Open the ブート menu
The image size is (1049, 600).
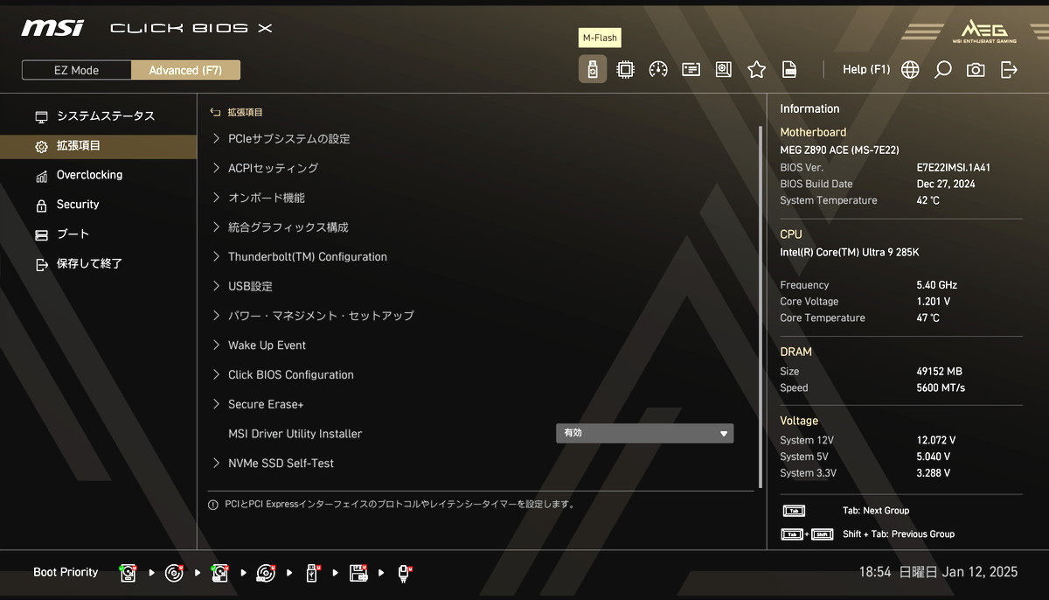tap(98, 234)
